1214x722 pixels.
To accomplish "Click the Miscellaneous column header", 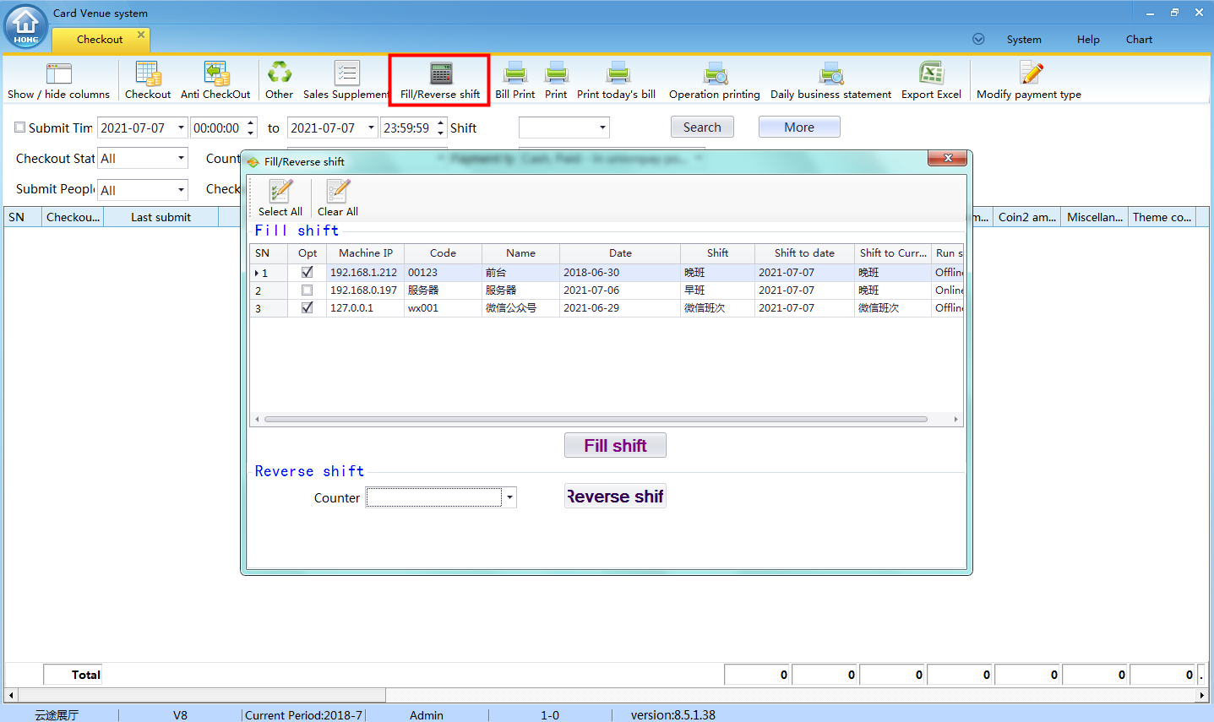I will [1095, 217].
